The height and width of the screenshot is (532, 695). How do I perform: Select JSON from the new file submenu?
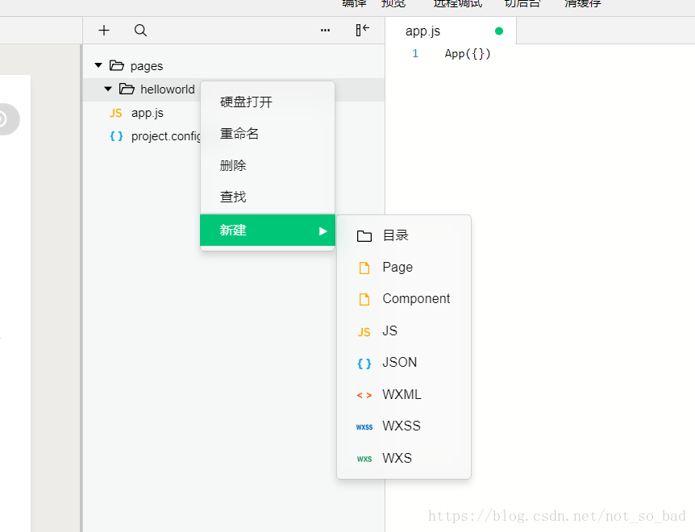point(400,363)
